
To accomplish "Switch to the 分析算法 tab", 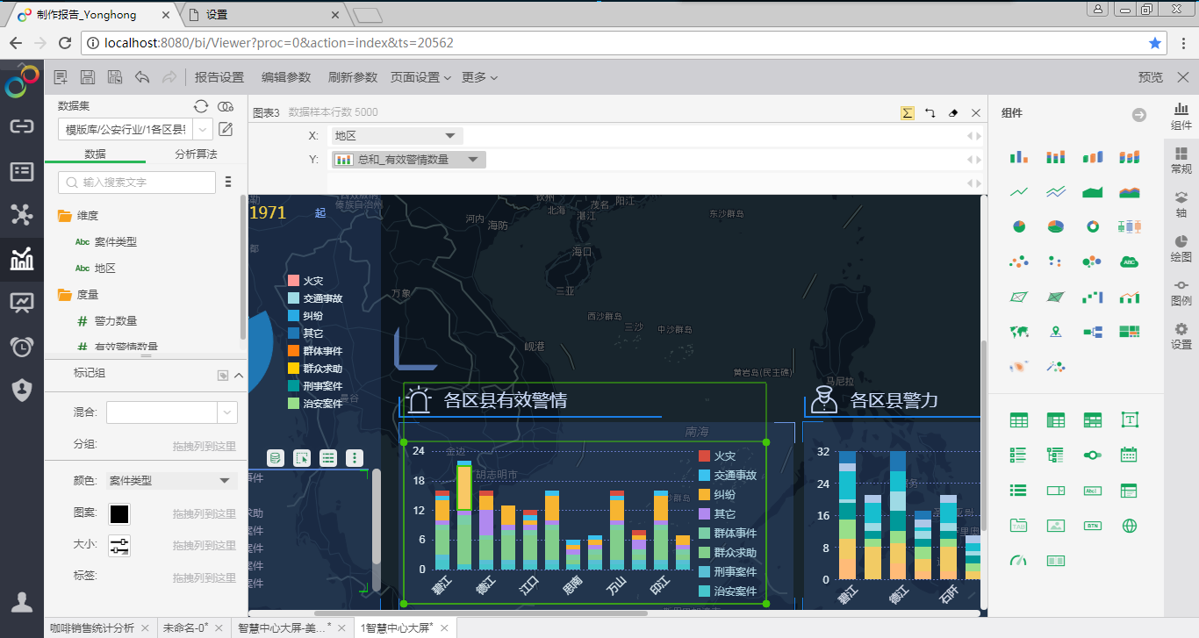I will [196, 154].
